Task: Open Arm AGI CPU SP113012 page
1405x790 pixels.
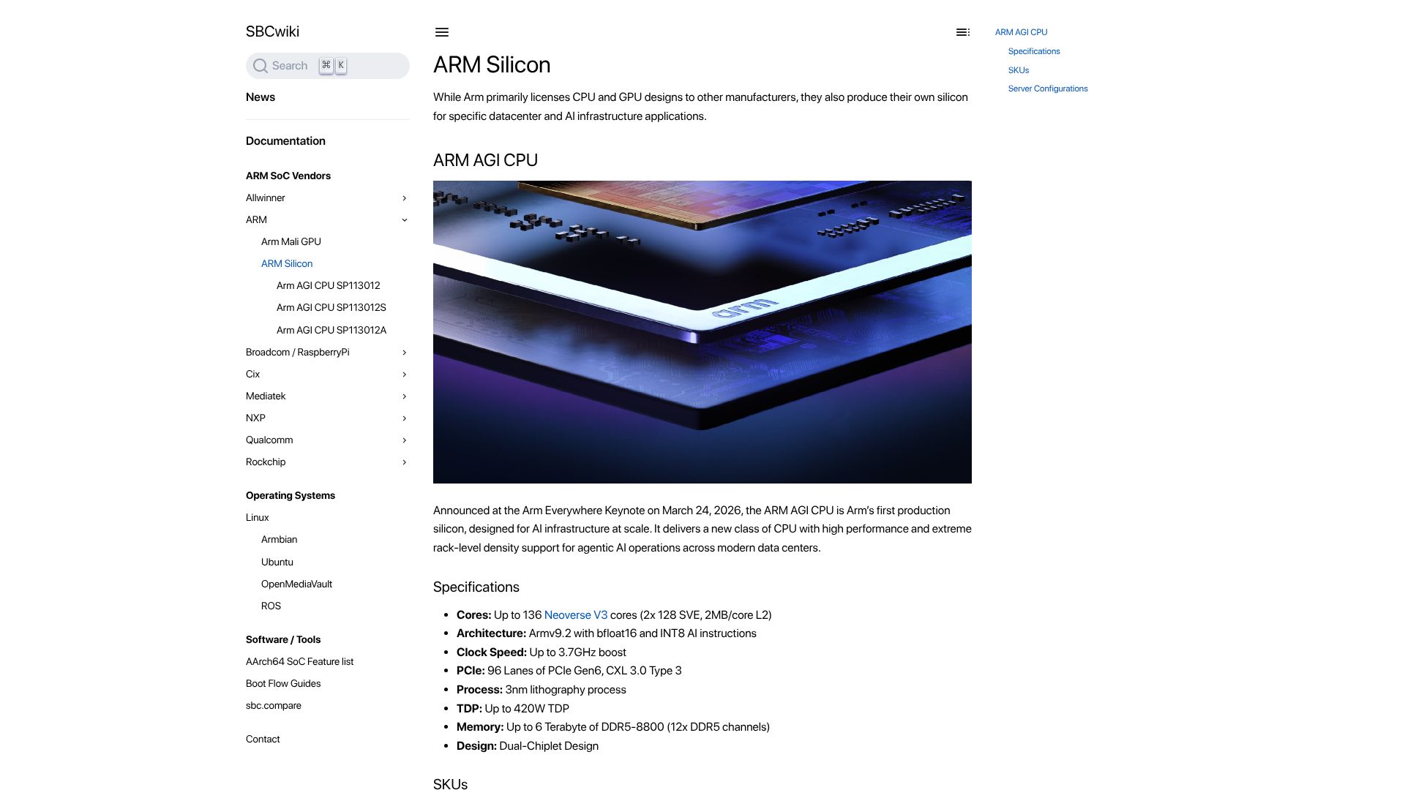Action: point(329,286)
